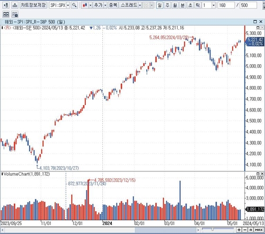Image resolution: width=265 pixels, height=234 pixels.
Task: Click scroll-left arrow on chart scrollbar
Action: tap(3, 230)
